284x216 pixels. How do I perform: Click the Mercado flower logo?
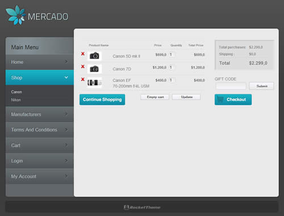pos(15,15)
